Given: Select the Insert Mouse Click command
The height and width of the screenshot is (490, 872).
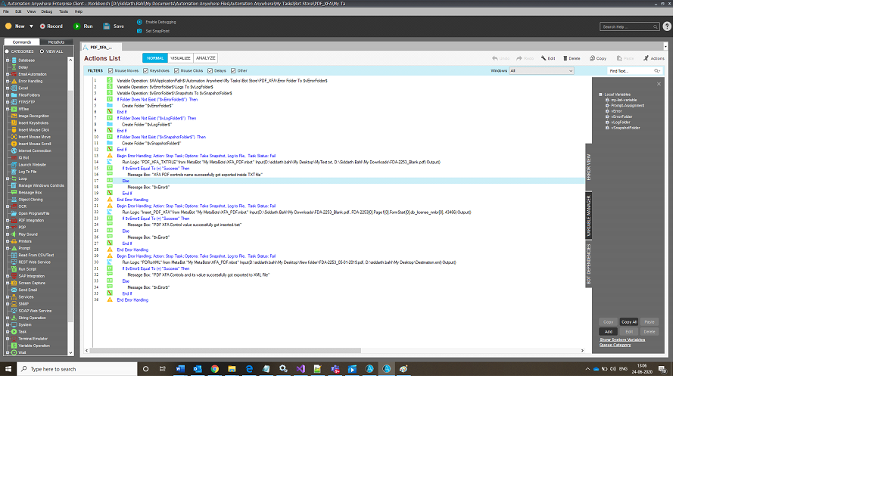Looking at the screenshot, I should 33,130.
